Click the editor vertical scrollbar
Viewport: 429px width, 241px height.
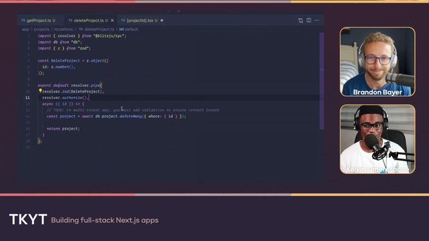pos(322,81)
